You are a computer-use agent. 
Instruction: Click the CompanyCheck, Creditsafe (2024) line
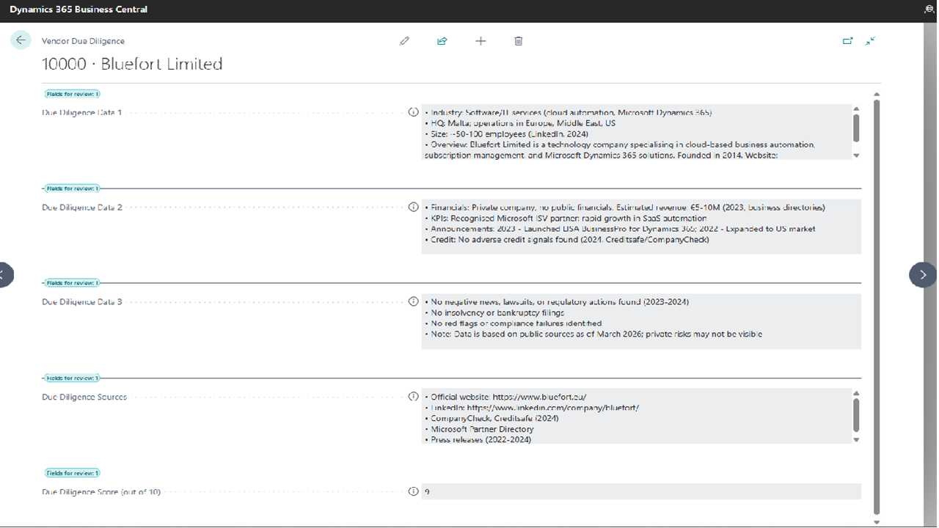(x=492, y=418)
